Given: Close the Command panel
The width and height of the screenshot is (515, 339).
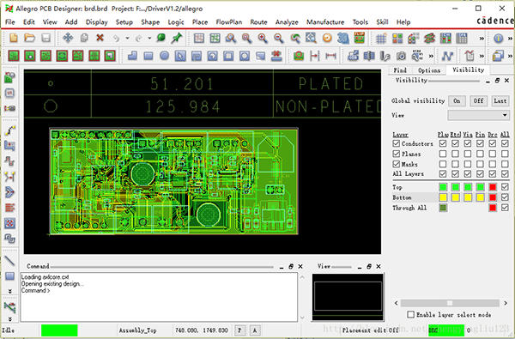Looking at the screenshot, I should point(300,266).
